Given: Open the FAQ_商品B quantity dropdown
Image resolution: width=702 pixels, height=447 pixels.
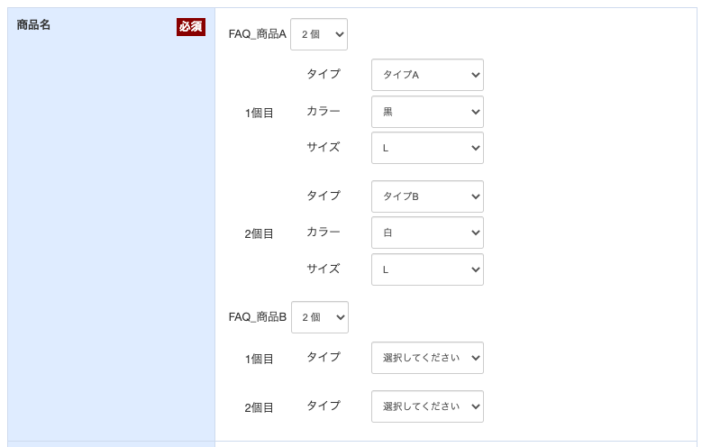Looking at the screenshot, I should coord(320,317).
